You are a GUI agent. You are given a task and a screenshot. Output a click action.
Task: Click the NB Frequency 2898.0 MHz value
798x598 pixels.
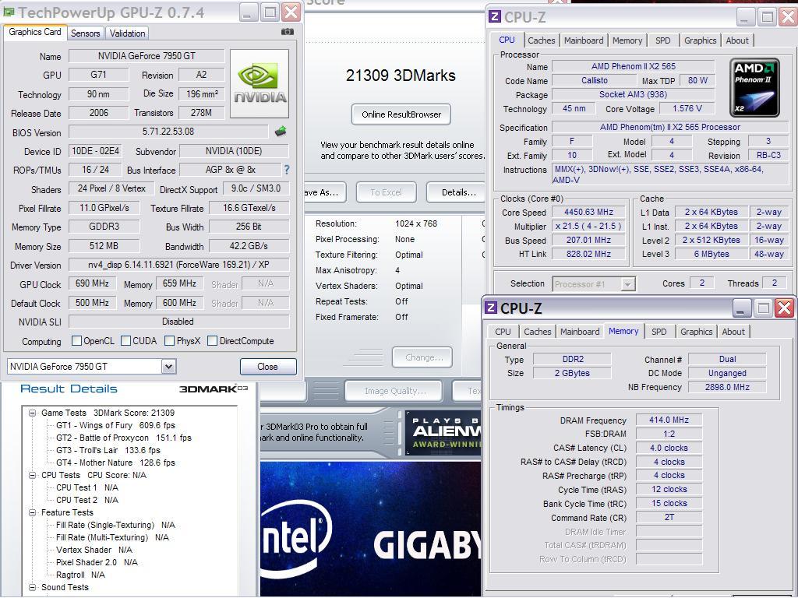(727, 387)
